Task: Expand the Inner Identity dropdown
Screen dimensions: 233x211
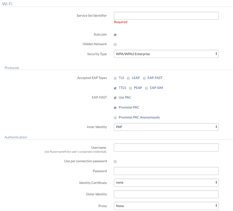Action: pyautogui.click(x=166, y=127)
